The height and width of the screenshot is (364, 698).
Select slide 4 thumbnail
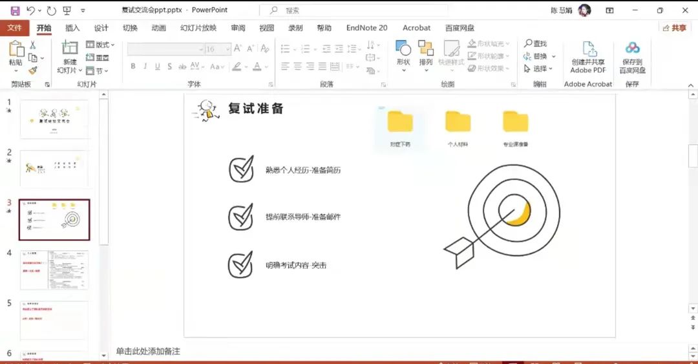click(x=54, y=270)
